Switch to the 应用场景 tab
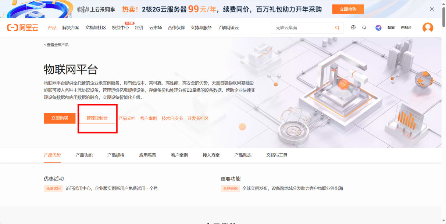 coord(147,155)
